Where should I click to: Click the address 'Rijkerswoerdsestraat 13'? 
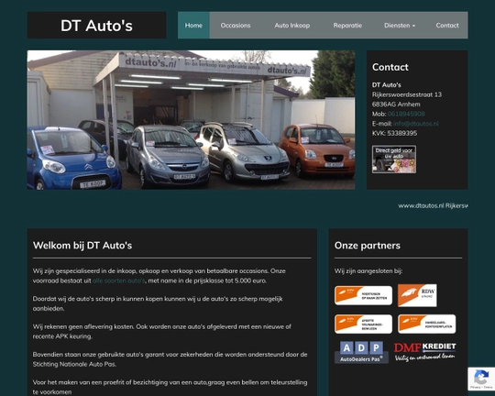pyautogui.click(x=407, y=94)
